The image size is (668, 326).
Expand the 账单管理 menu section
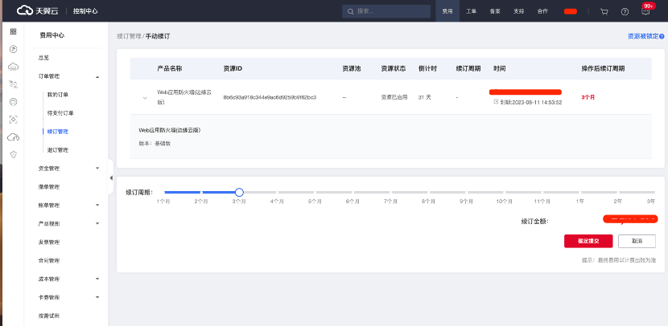coord(97,206)
